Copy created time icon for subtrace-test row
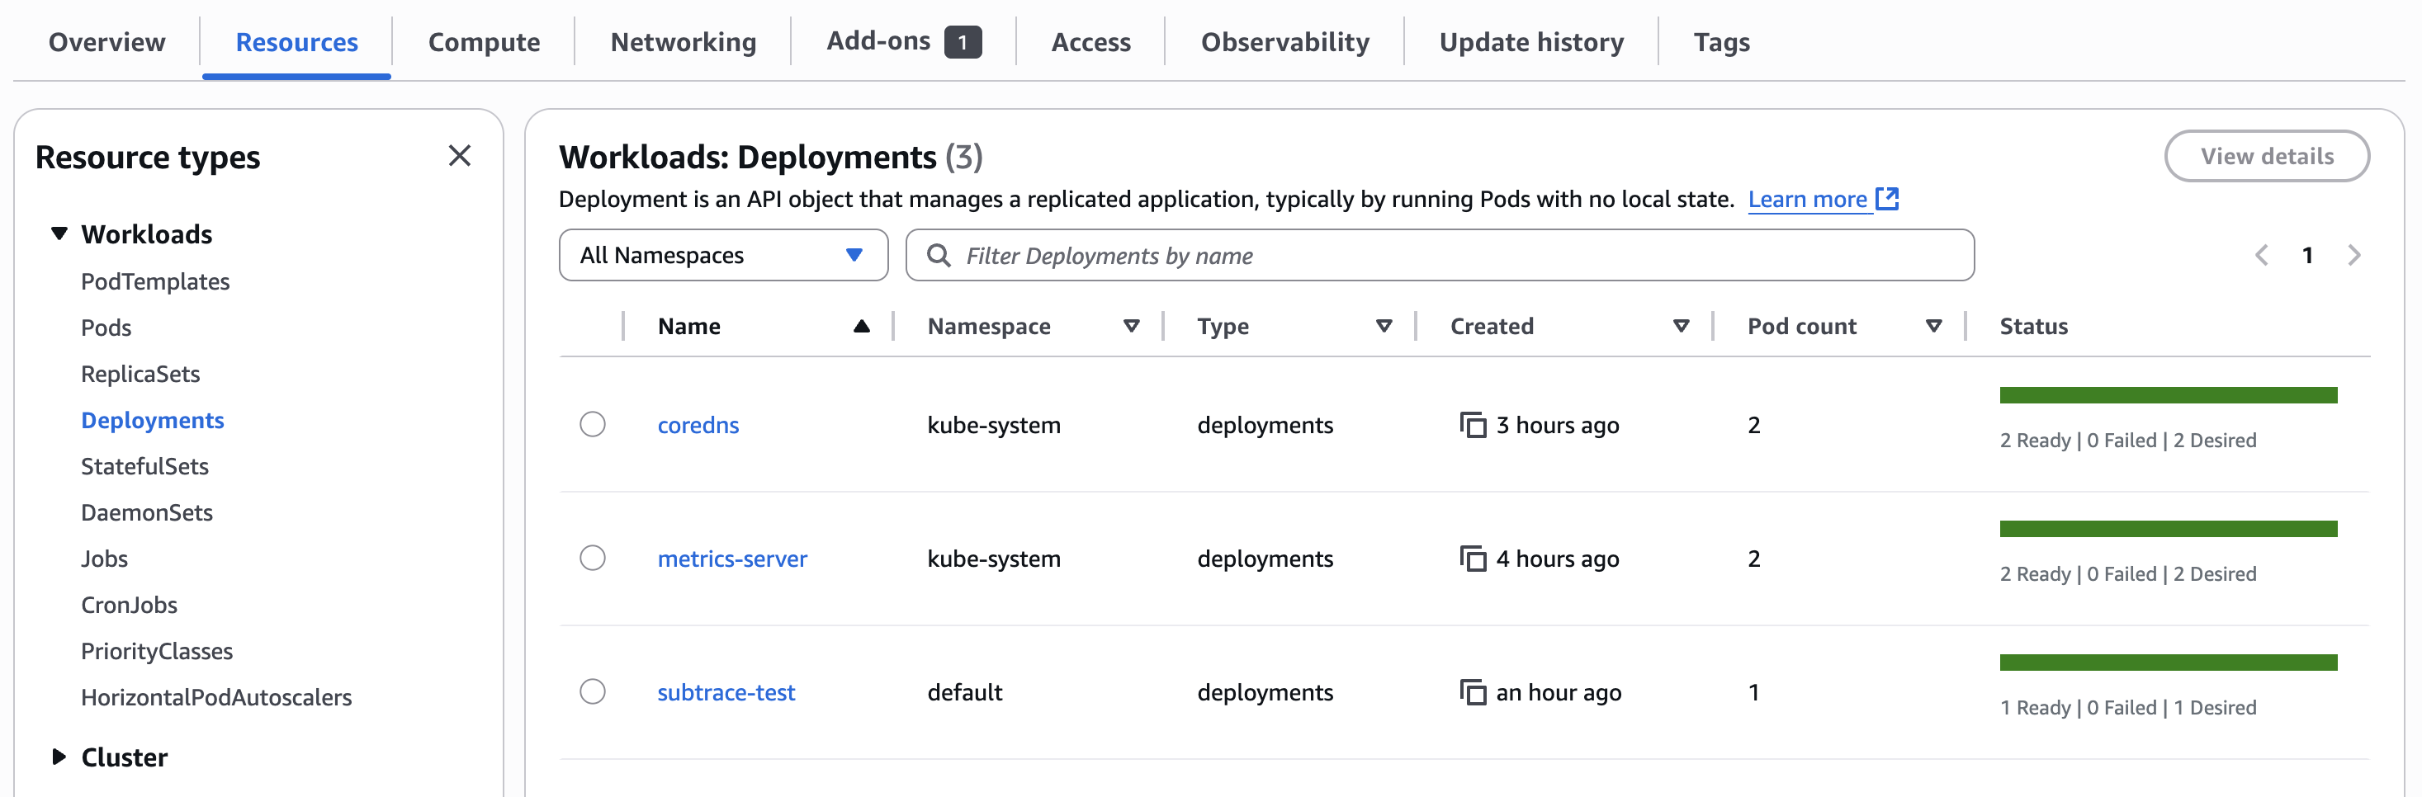This screenshot has width=2422, height=797. [x=1473, y=691]
